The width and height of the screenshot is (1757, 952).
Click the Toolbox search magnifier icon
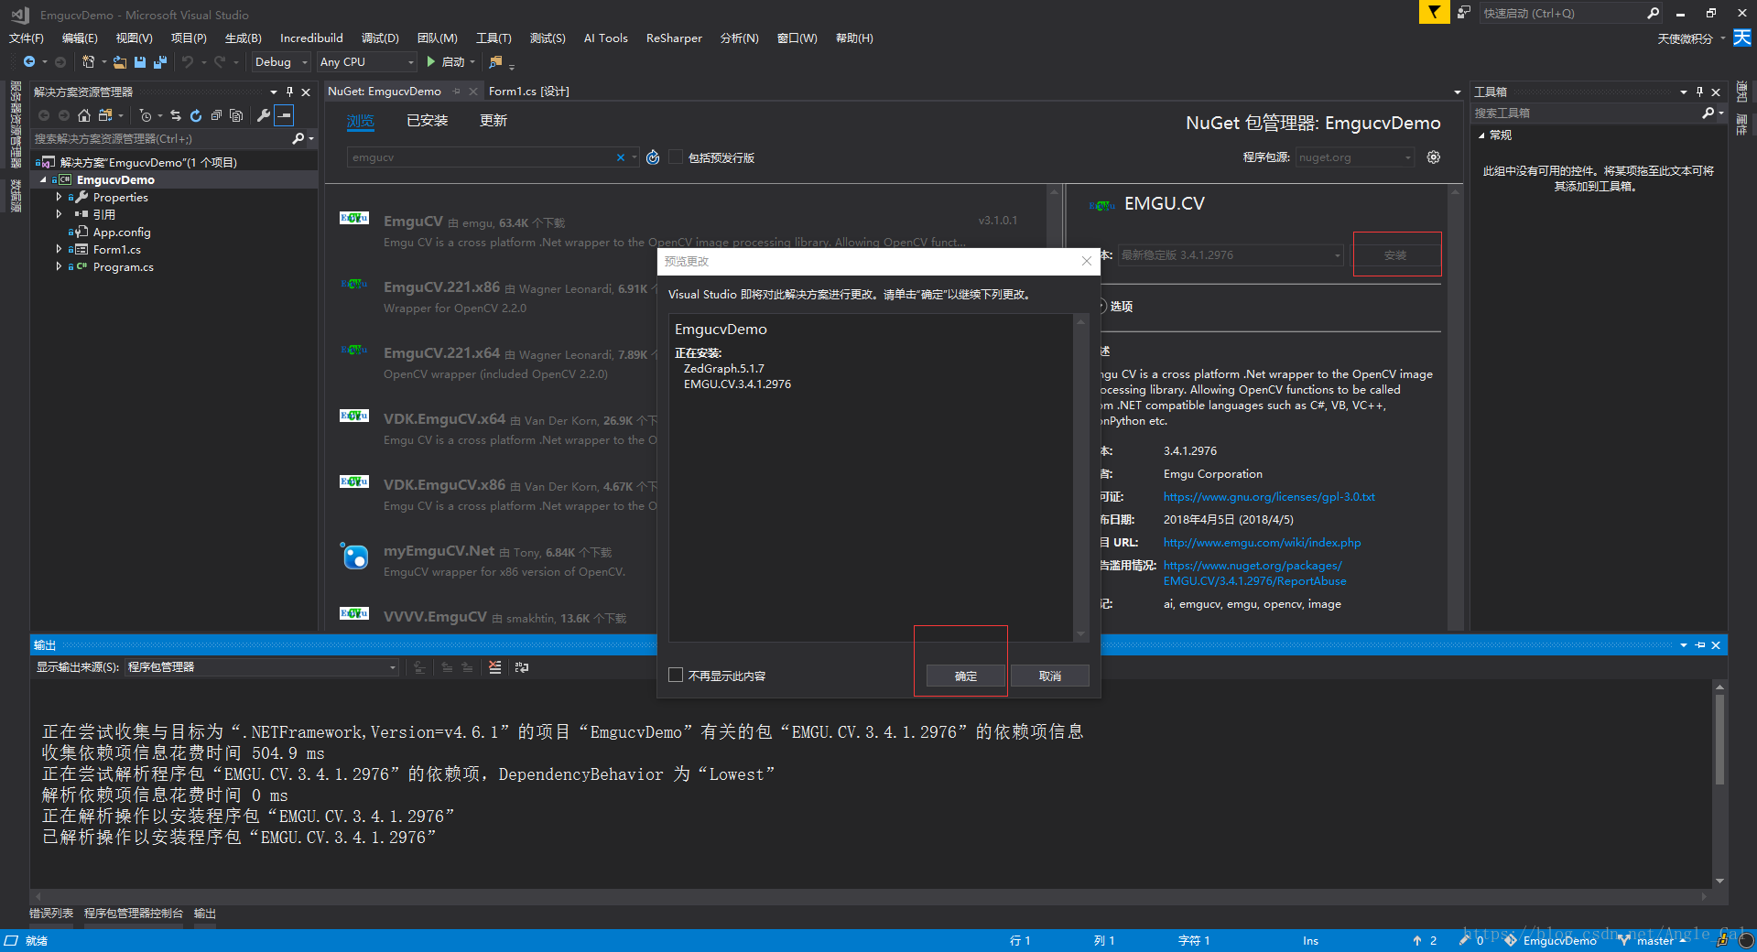click(1708, 113)
